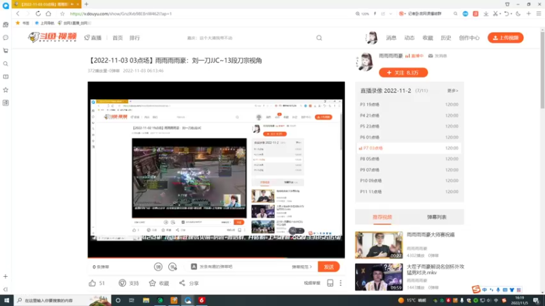Image resolution: width=545 pixels, height=306 pixels.
Task: Open the streamer avatar beside follow button
Action: (x=365, y=62)
